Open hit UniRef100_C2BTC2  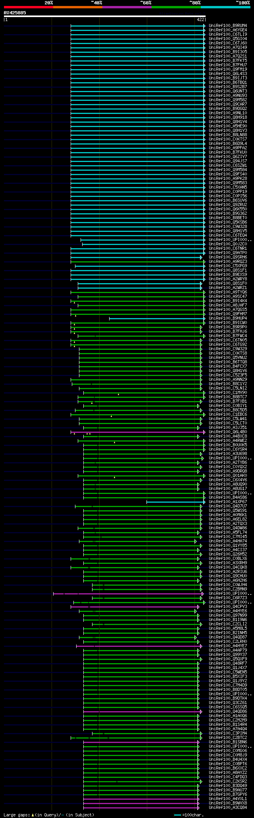tap(228, 738)
